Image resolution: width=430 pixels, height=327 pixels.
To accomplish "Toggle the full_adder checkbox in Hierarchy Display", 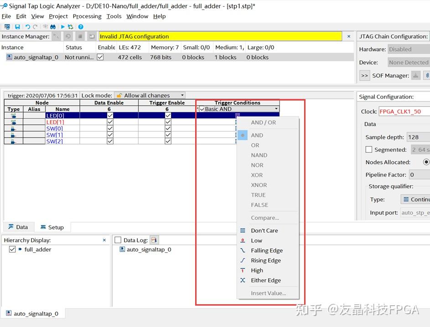I will coord(12,249).
